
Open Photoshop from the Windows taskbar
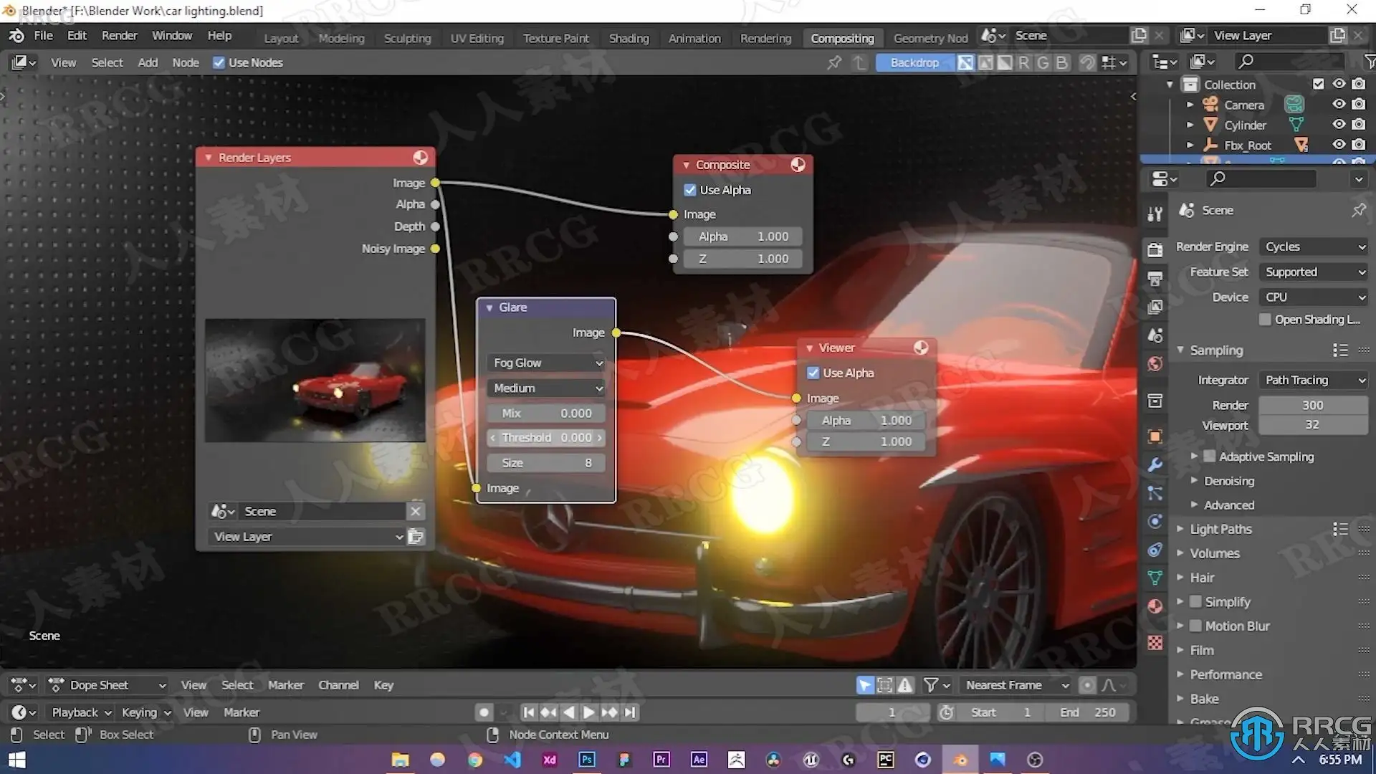click(x=586, y=760)
